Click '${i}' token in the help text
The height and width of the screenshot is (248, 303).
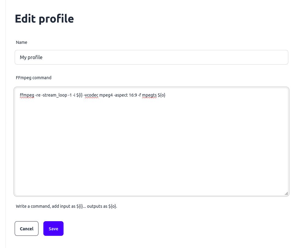(x=79, y=206)
